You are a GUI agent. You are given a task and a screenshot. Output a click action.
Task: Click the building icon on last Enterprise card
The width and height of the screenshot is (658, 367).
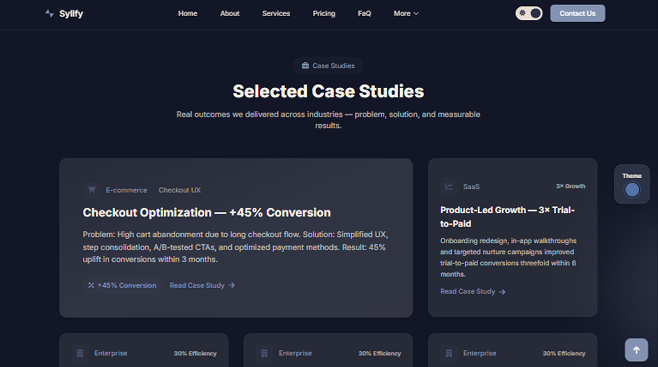pos(449,353)
